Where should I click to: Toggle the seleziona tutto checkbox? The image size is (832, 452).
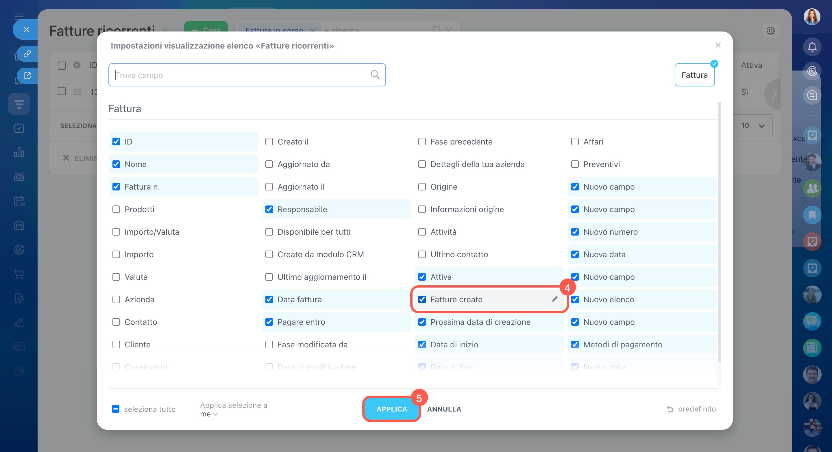[x=116, y=409]
